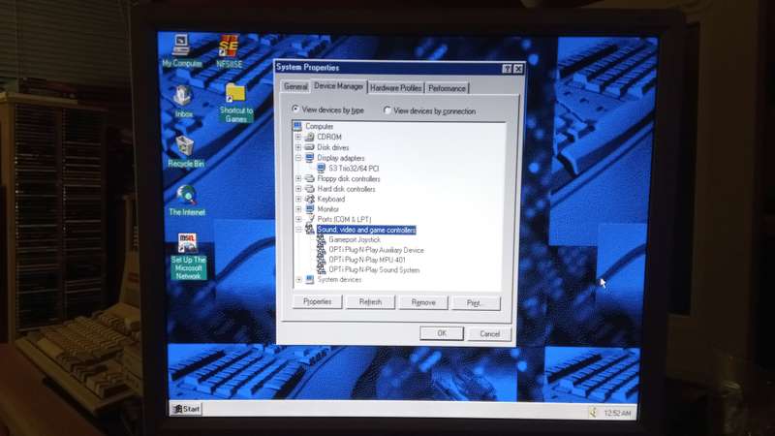Screen dimensions: 775x436
Task: Click the Recycle Bin icon
Action: tap(185, 147)
